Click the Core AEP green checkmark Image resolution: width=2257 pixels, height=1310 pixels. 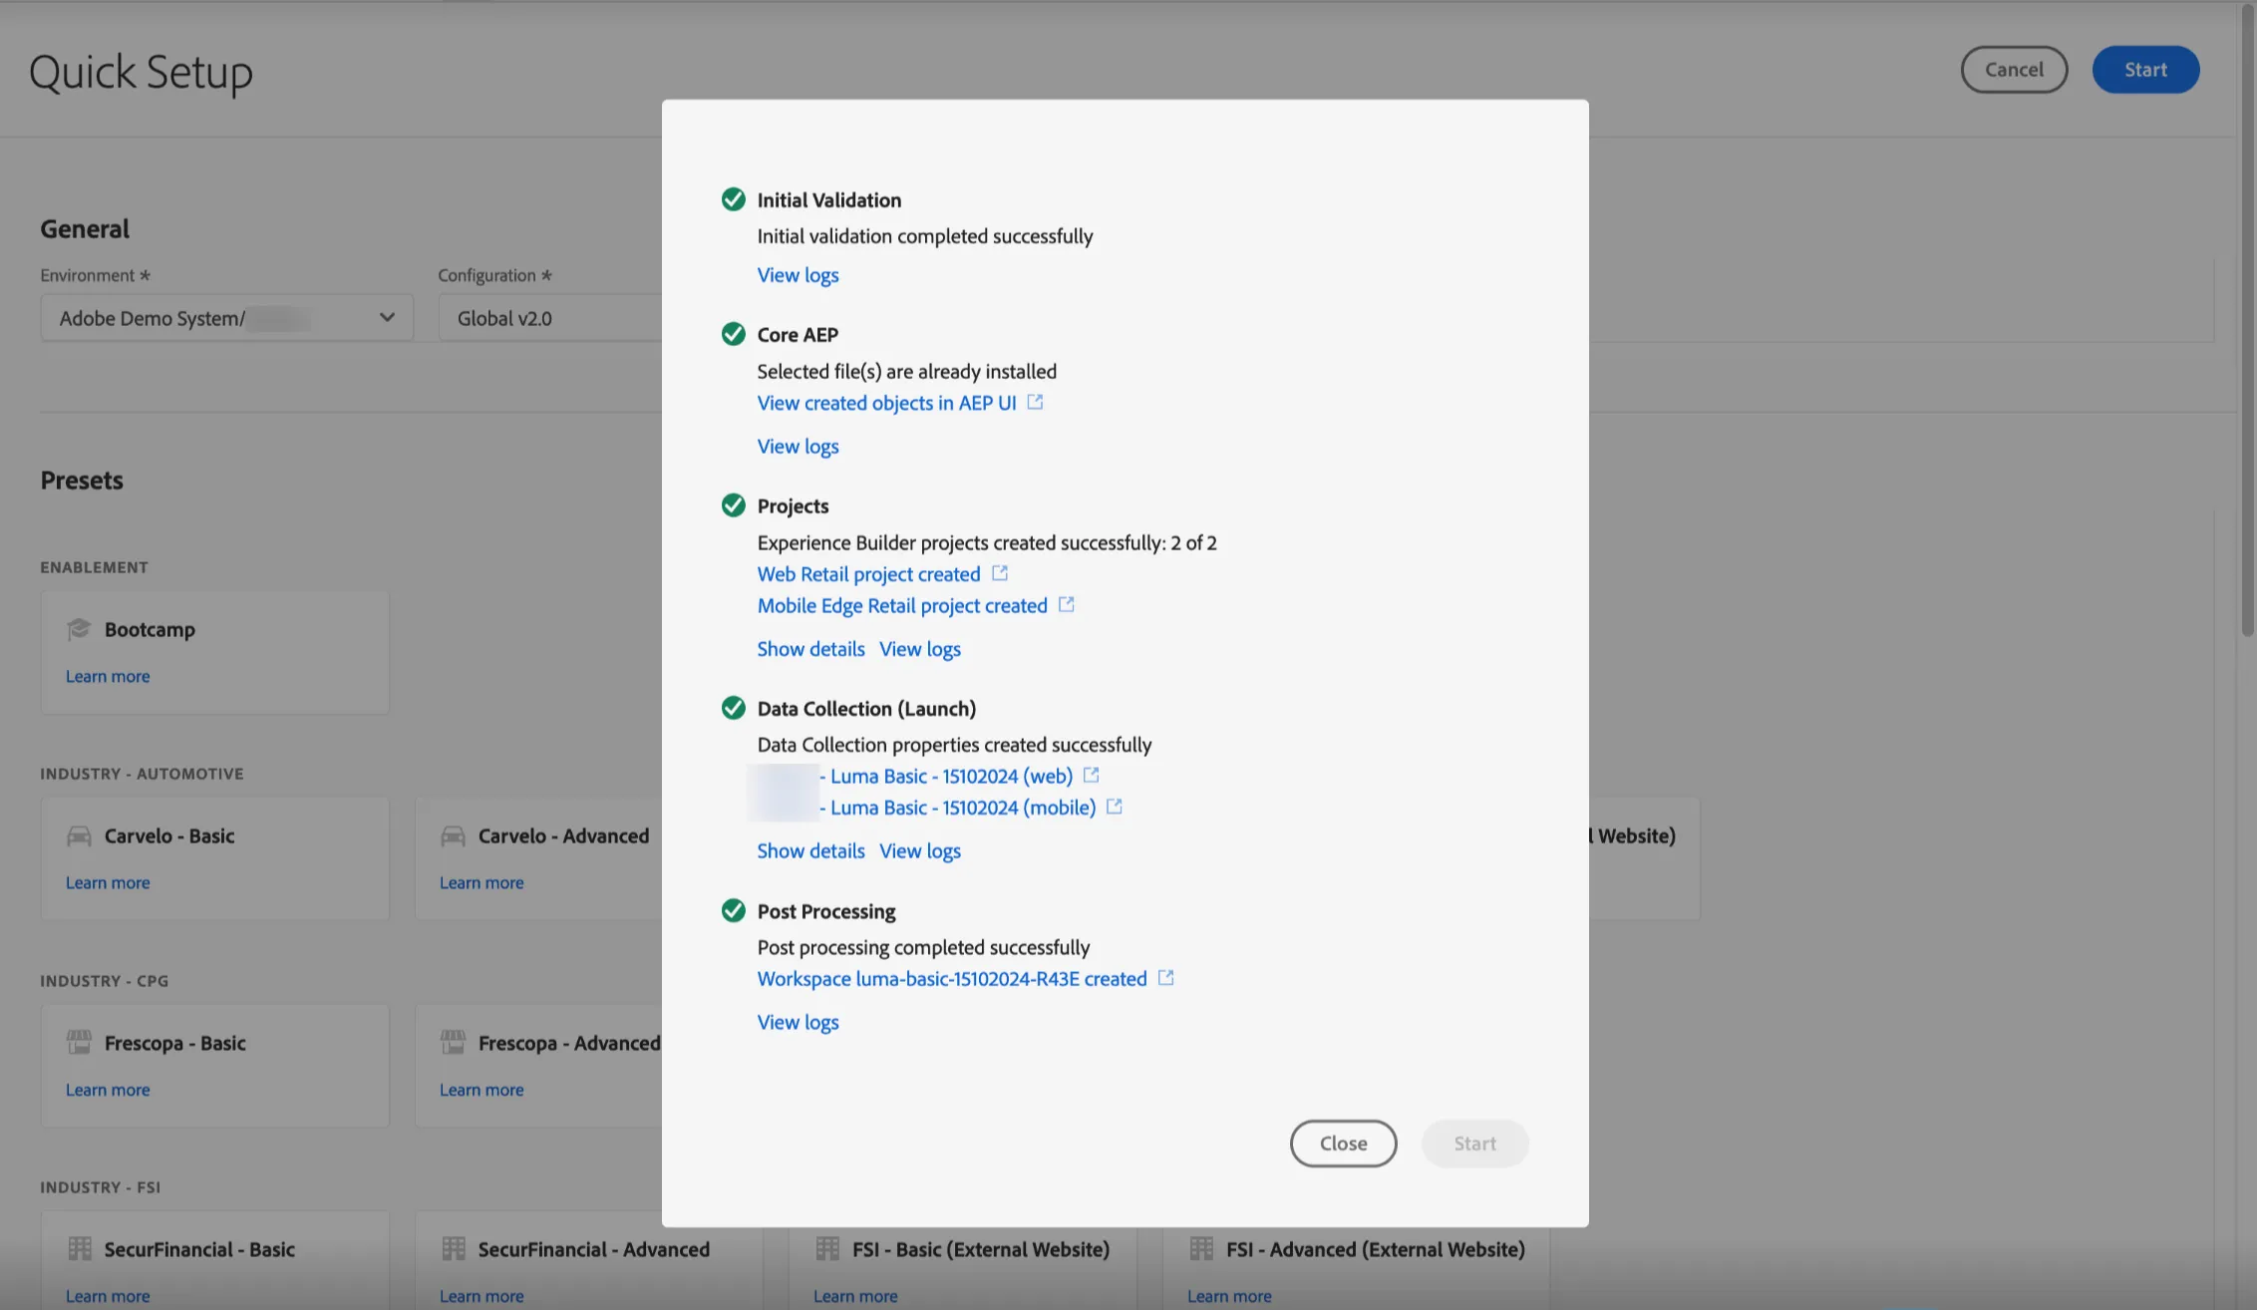[x=734, y=334]
